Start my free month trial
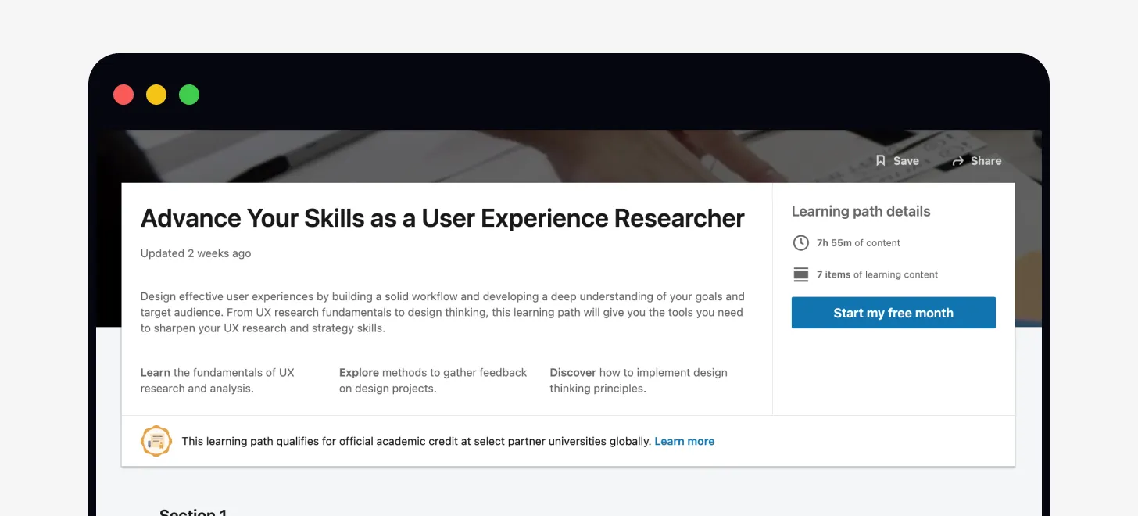Image resolution: width=1138 pixels, height=516 pixels. click(x=893, y=312)
